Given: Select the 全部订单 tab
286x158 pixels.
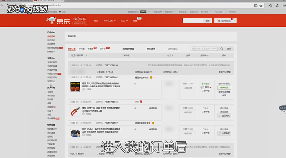Looking at the screenshot, I should pos(72,49).
